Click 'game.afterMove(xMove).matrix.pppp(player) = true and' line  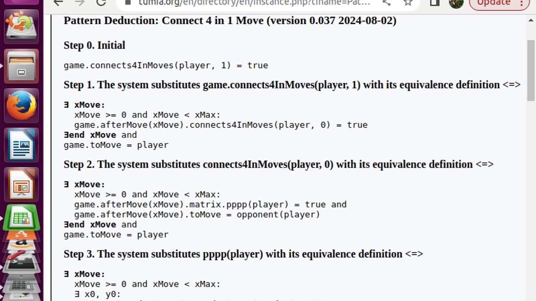(210, 204)
